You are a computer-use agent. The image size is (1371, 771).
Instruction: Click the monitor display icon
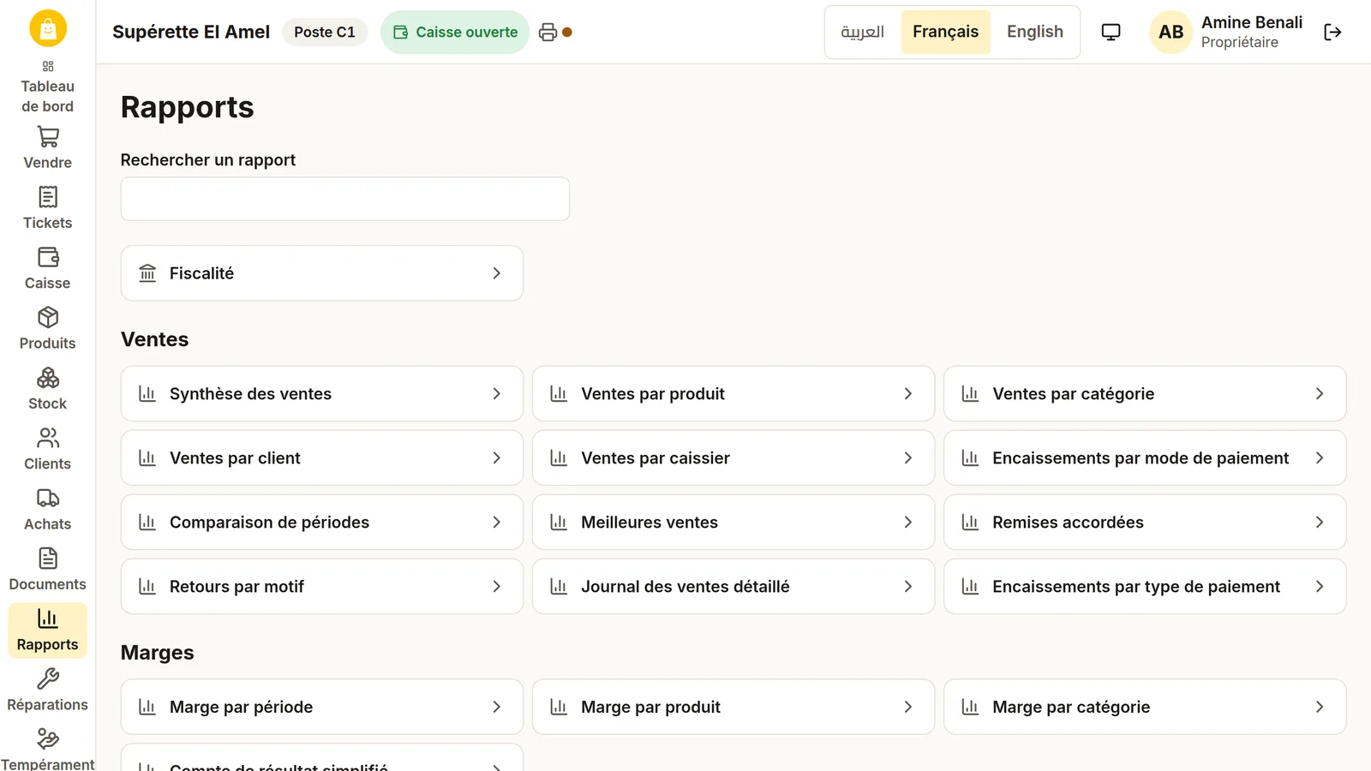pyautogui.click(x=1111, y=33)
